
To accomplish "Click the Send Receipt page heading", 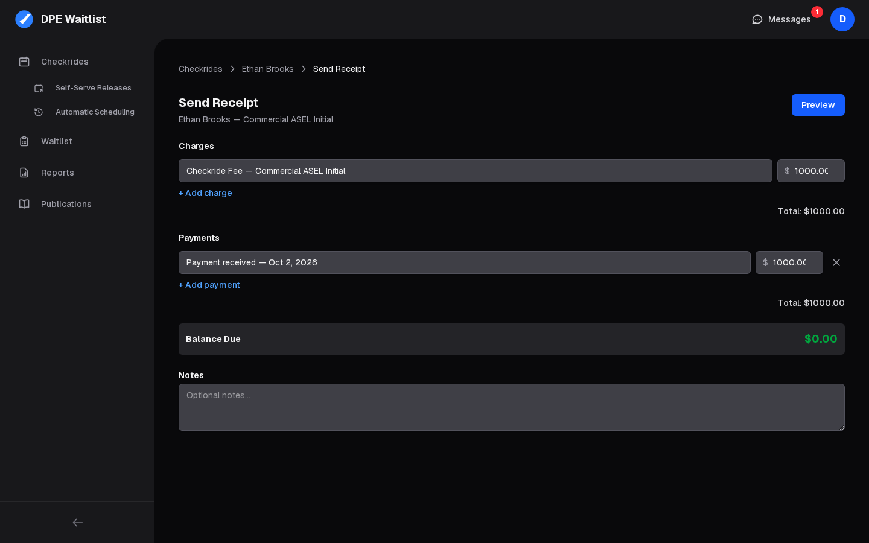I will [x=218, y=103].
